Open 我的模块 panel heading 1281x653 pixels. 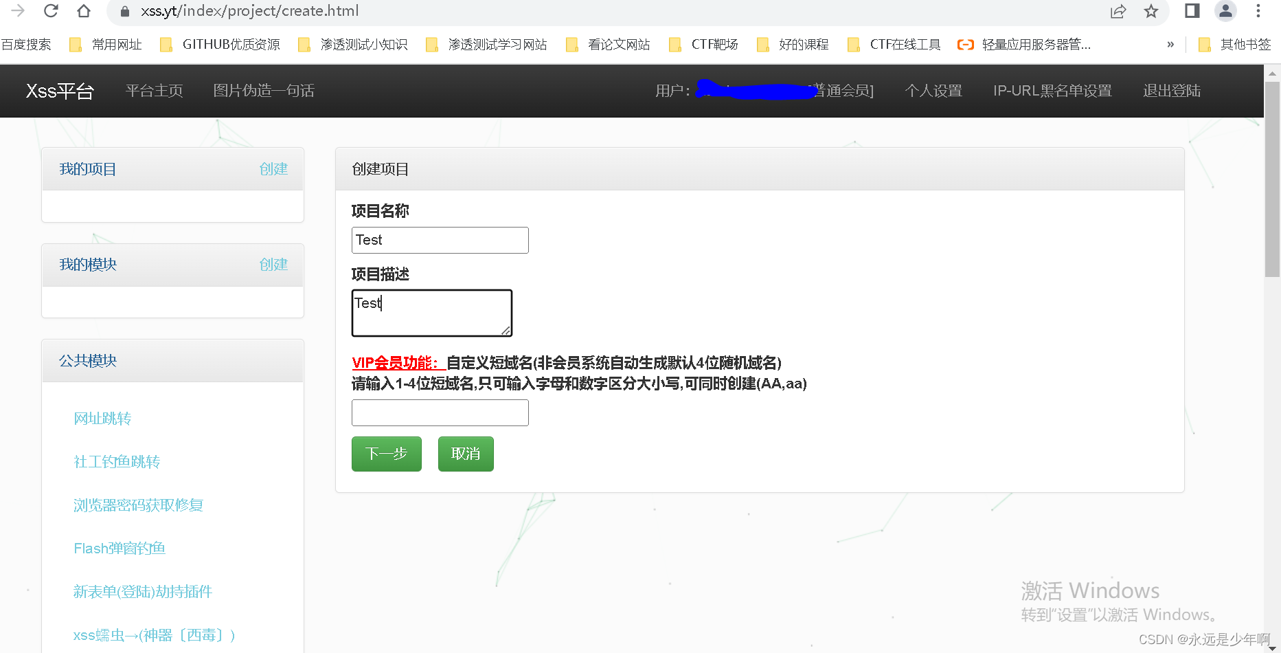pos(88,265)
